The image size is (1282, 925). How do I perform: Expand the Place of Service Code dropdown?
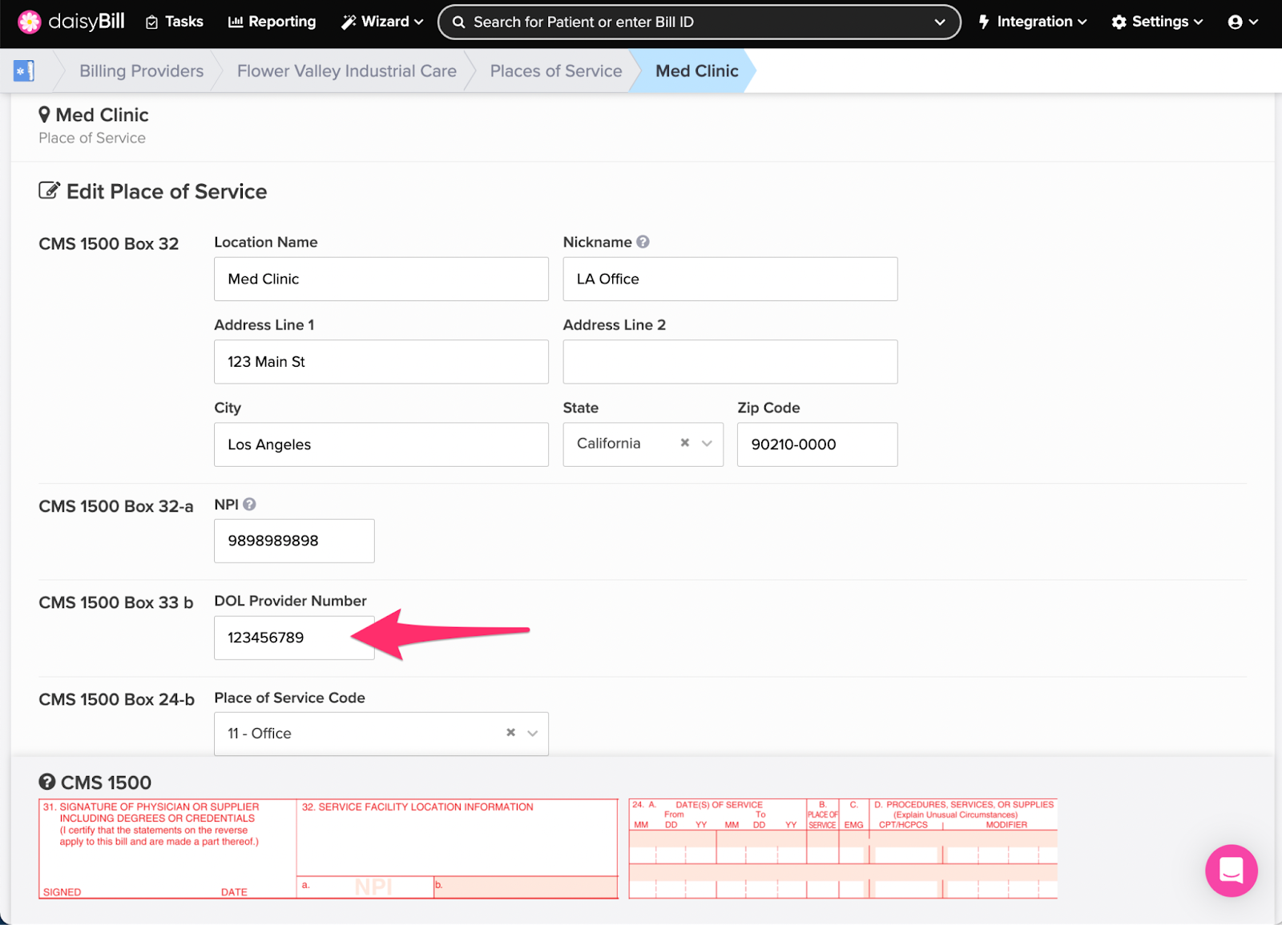click(532, 734)
